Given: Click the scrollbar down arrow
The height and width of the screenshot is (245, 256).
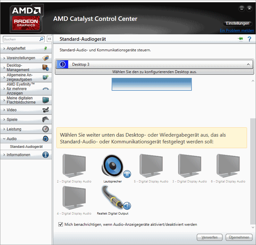Looking at the screenshot, I should click(253, 227).
